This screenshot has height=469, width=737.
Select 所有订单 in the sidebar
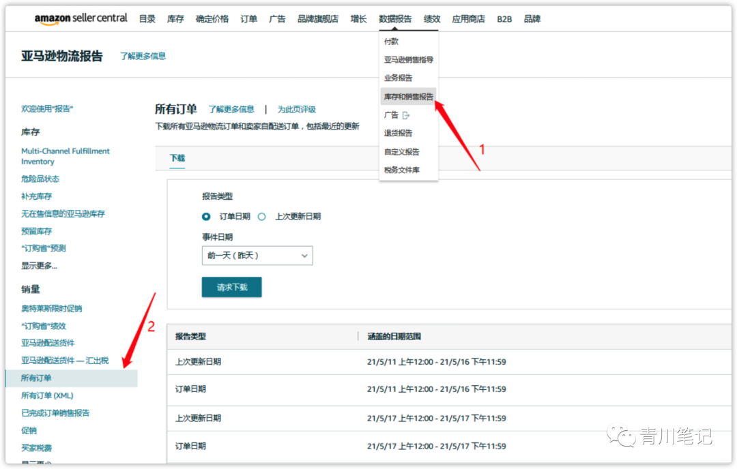[x=72, y=378]
